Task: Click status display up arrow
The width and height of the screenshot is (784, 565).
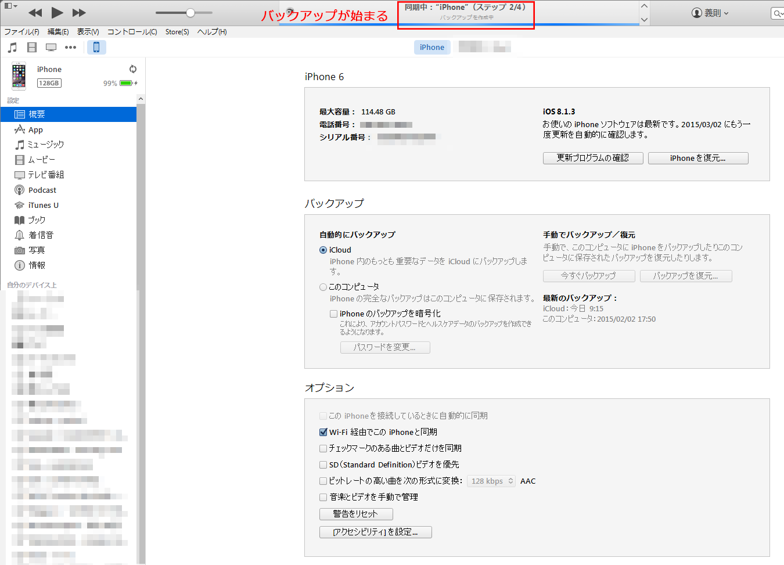Action: coord(644,6)
